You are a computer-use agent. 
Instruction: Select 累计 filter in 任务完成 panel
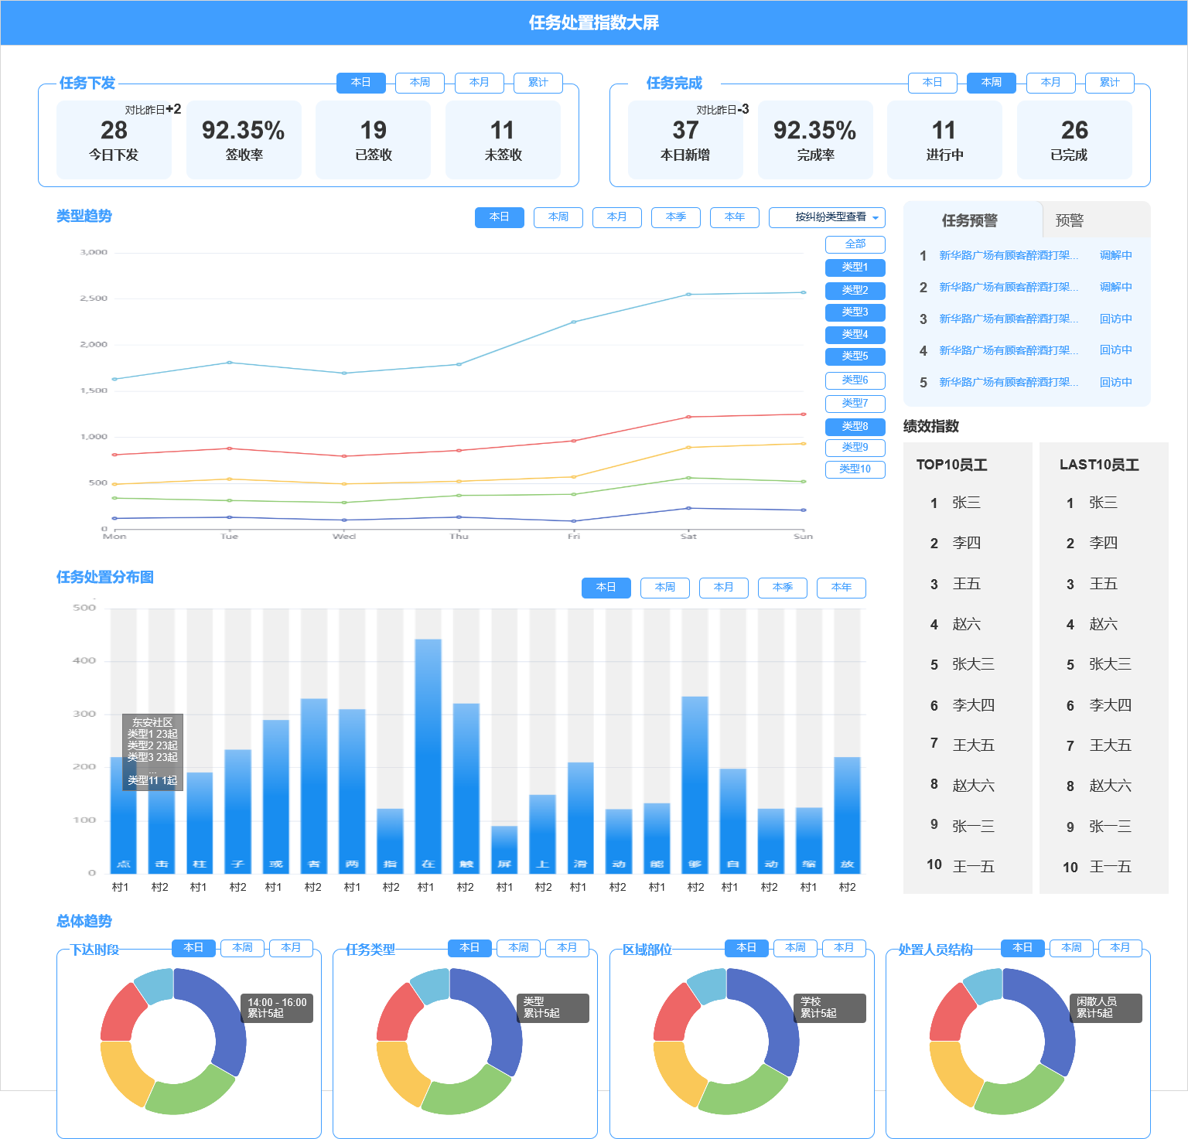(x=1110, y=83)
